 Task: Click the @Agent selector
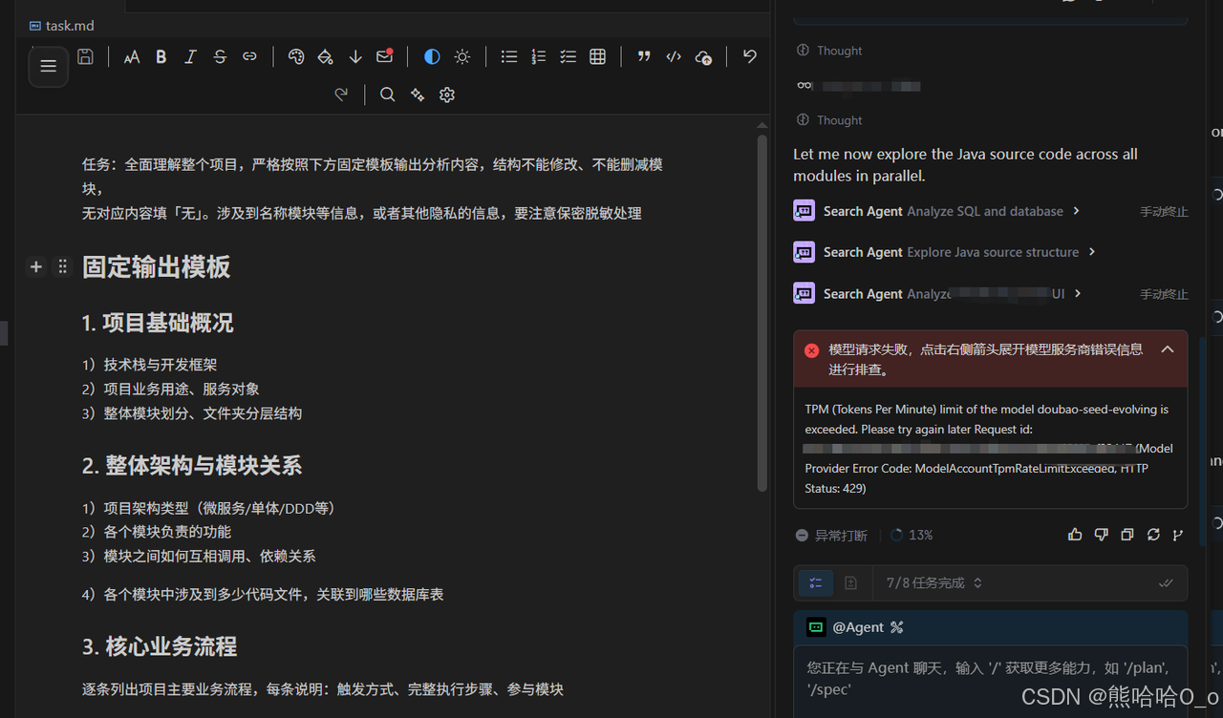pyautogui.click(x=845, y=627)
